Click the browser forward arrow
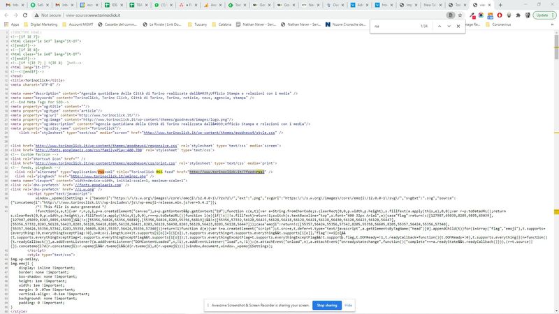The image size is (559, 314). tap(15, 15)
